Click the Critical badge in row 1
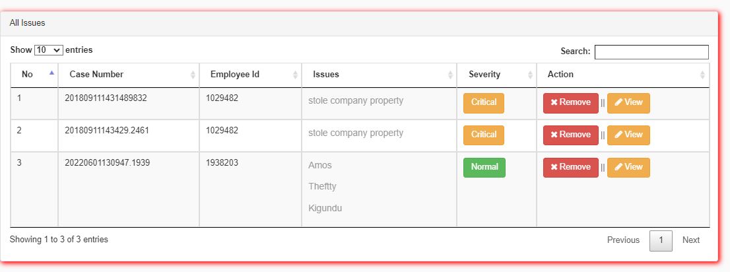730x272 pixels. coord(483,103)
